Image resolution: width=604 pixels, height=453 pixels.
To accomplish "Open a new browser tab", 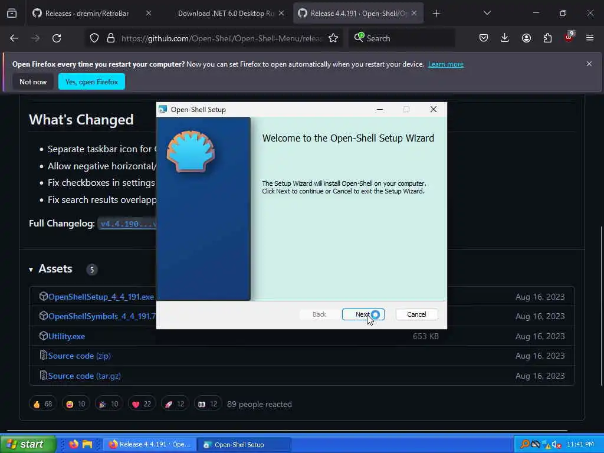I will [436, 14].
